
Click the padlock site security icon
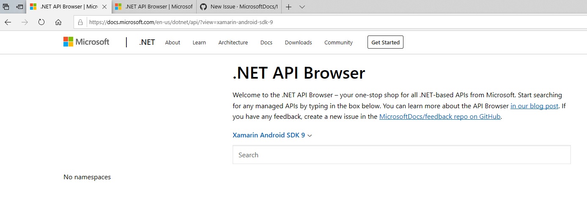pos(80,22)
